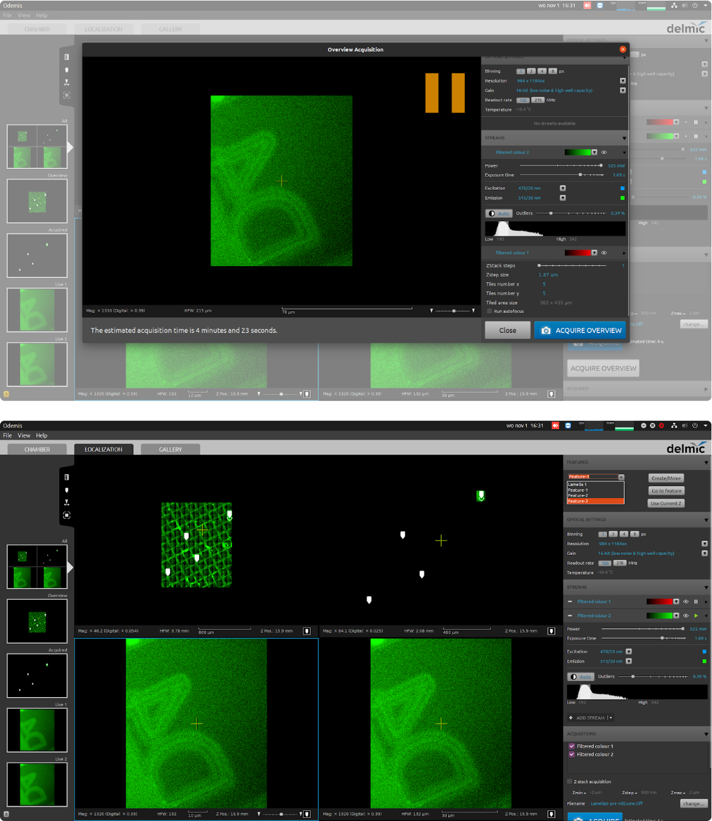Collapse the ACQUISITIONS panel header arrow
712x821 pixels.
705,733
